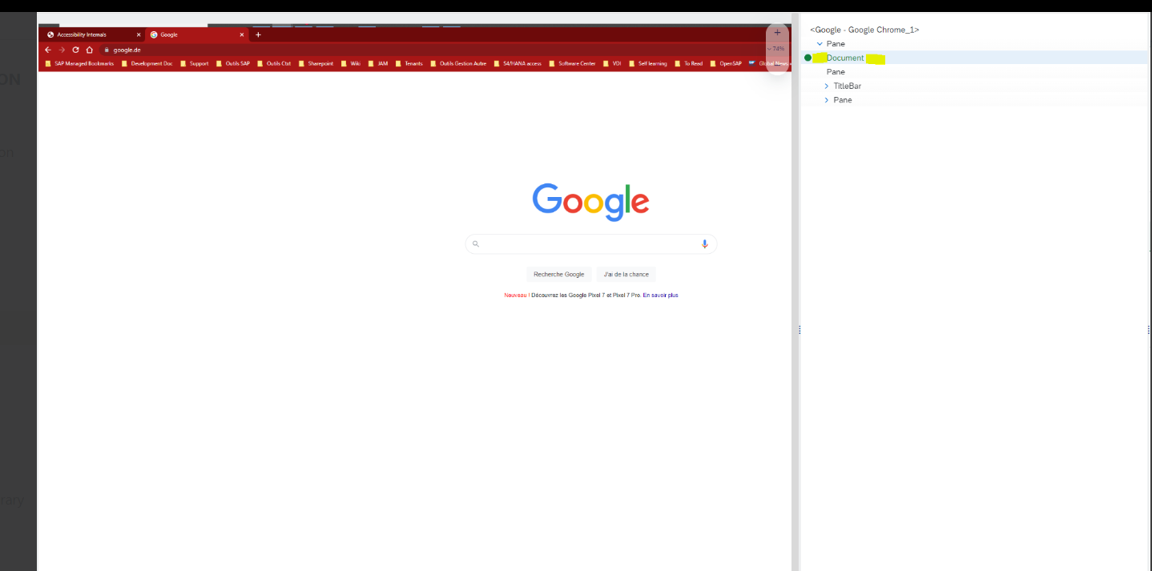Click the Google logo on the page

(590, 202)
